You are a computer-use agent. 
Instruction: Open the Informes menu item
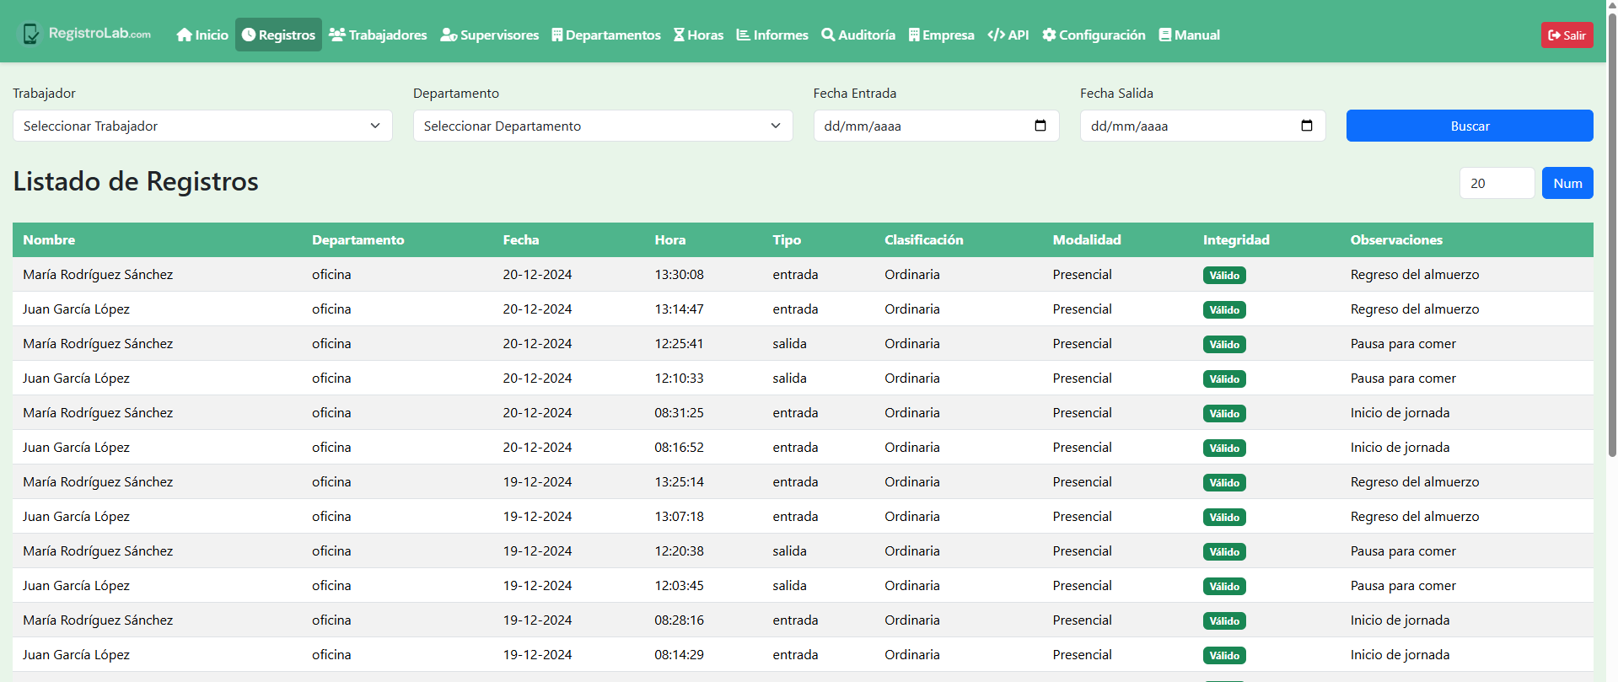(x=772, y=35)
